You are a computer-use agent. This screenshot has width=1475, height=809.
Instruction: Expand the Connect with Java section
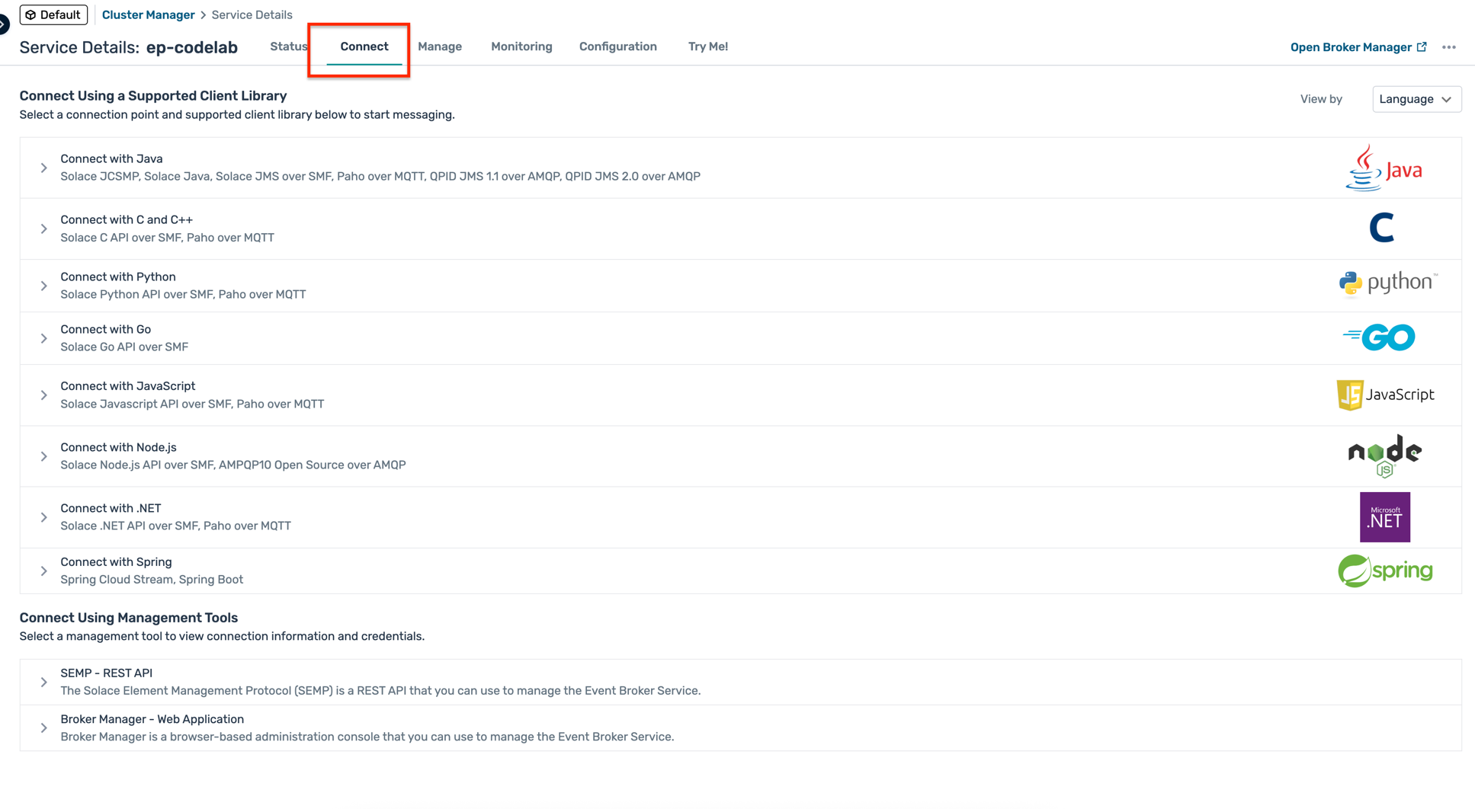tap(44, 168)
